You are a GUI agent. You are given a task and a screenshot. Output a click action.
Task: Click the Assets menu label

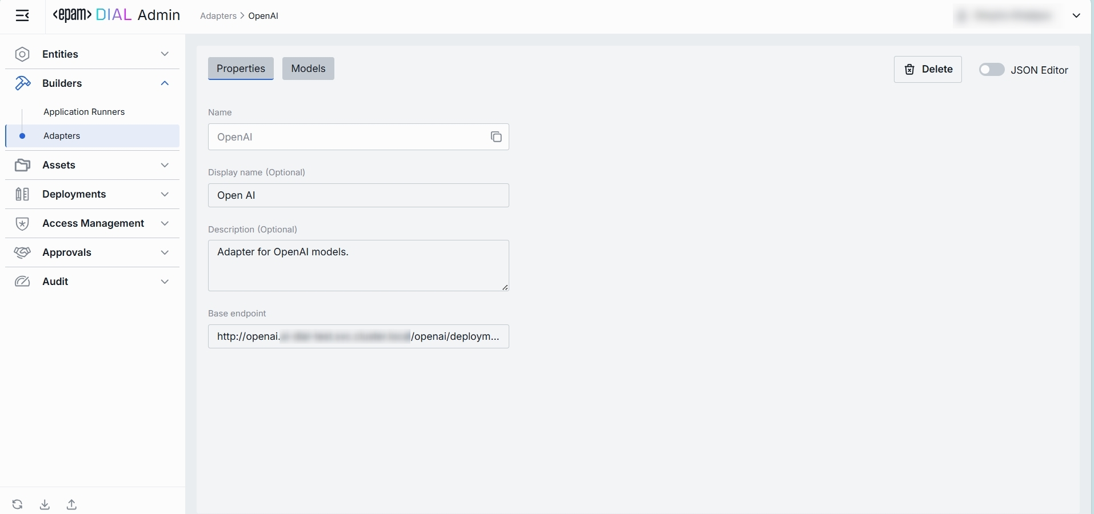pyautogui.click(x=59, y=165)
